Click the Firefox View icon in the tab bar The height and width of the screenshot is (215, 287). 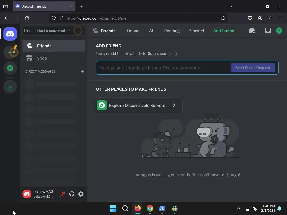point(6,6)
